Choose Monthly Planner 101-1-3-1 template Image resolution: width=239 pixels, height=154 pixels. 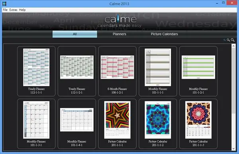36,124
